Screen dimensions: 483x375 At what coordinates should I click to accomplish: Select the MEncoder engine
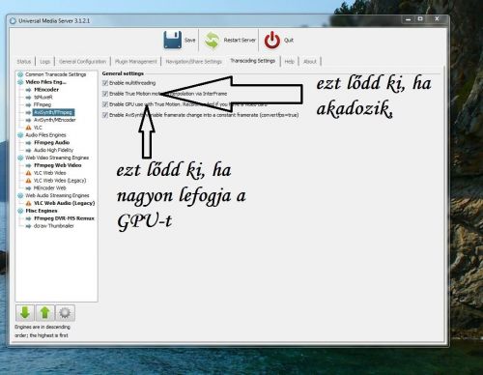tap(46, 90)
